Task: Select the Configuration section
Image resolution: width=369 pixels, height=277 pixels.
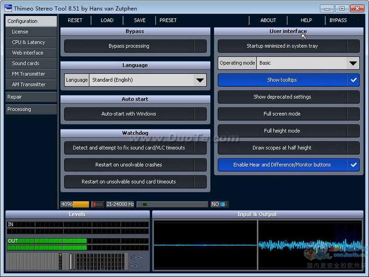Action: (31, 21)
